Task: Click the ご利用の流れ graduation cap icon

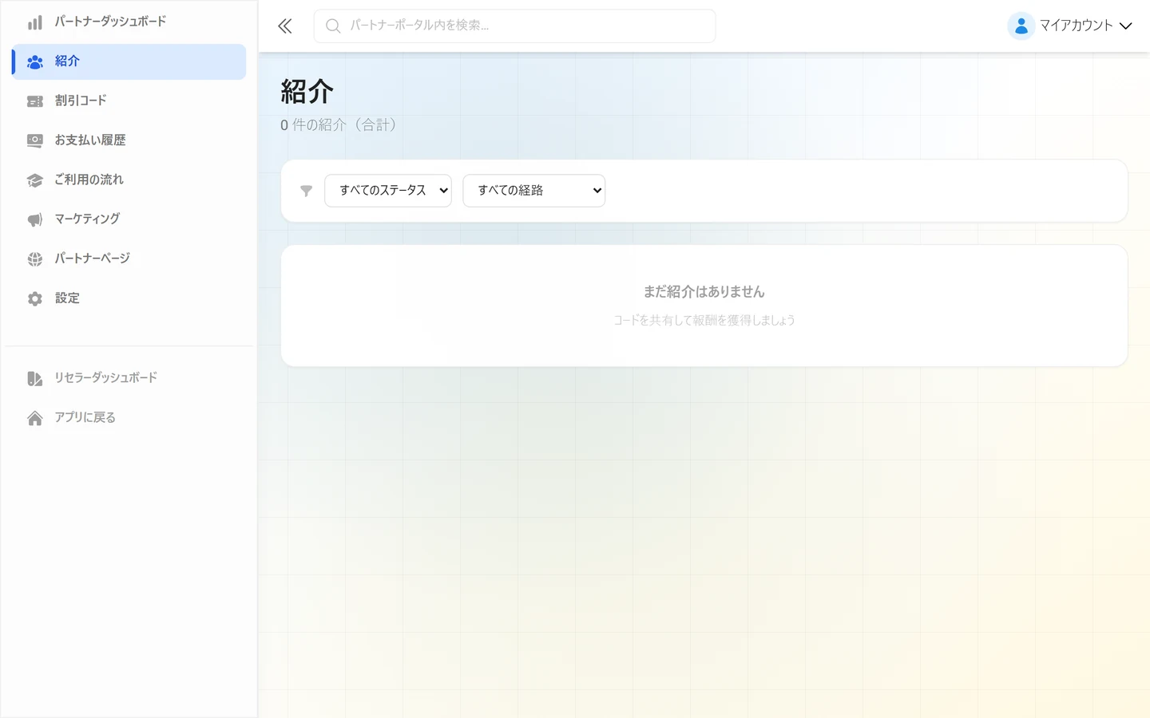Action: coord(35,180)
